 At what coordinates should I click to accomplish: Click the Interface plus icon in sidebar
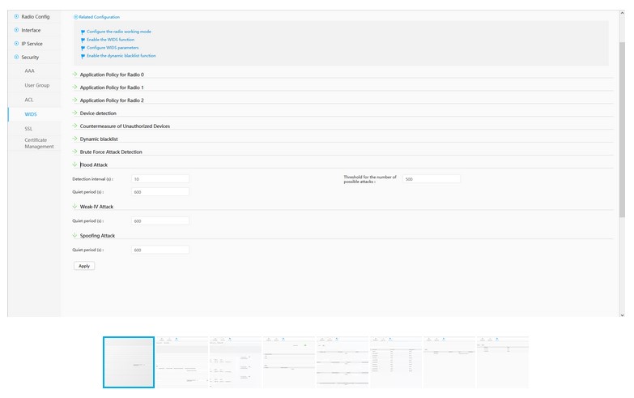click(x=16, y=30)
